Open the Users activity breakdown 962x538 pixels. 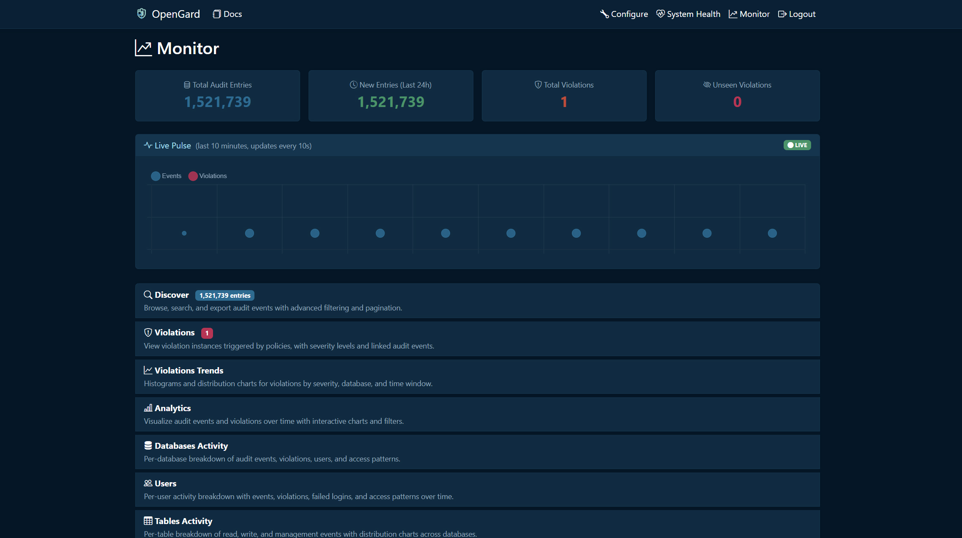(165, 483)
